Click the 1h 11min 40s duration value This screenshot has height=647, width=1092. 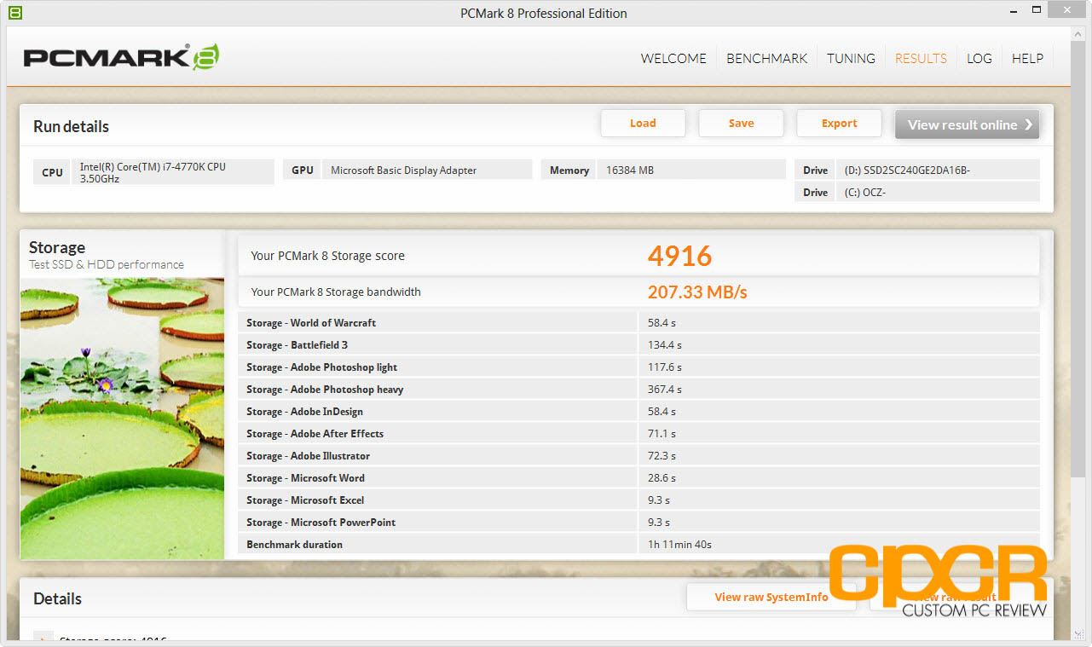679,545
